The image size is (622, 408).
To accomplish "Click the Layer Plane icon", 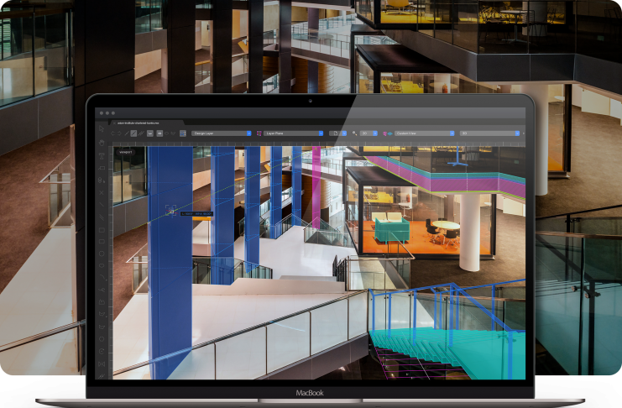I will (x=260, y=133).
